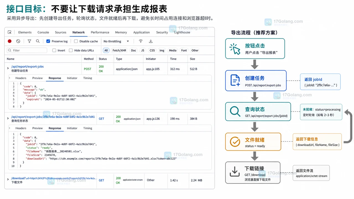Sort by the Status column header
The height and width of the screenshot is (199, 354).
[103, 59]
